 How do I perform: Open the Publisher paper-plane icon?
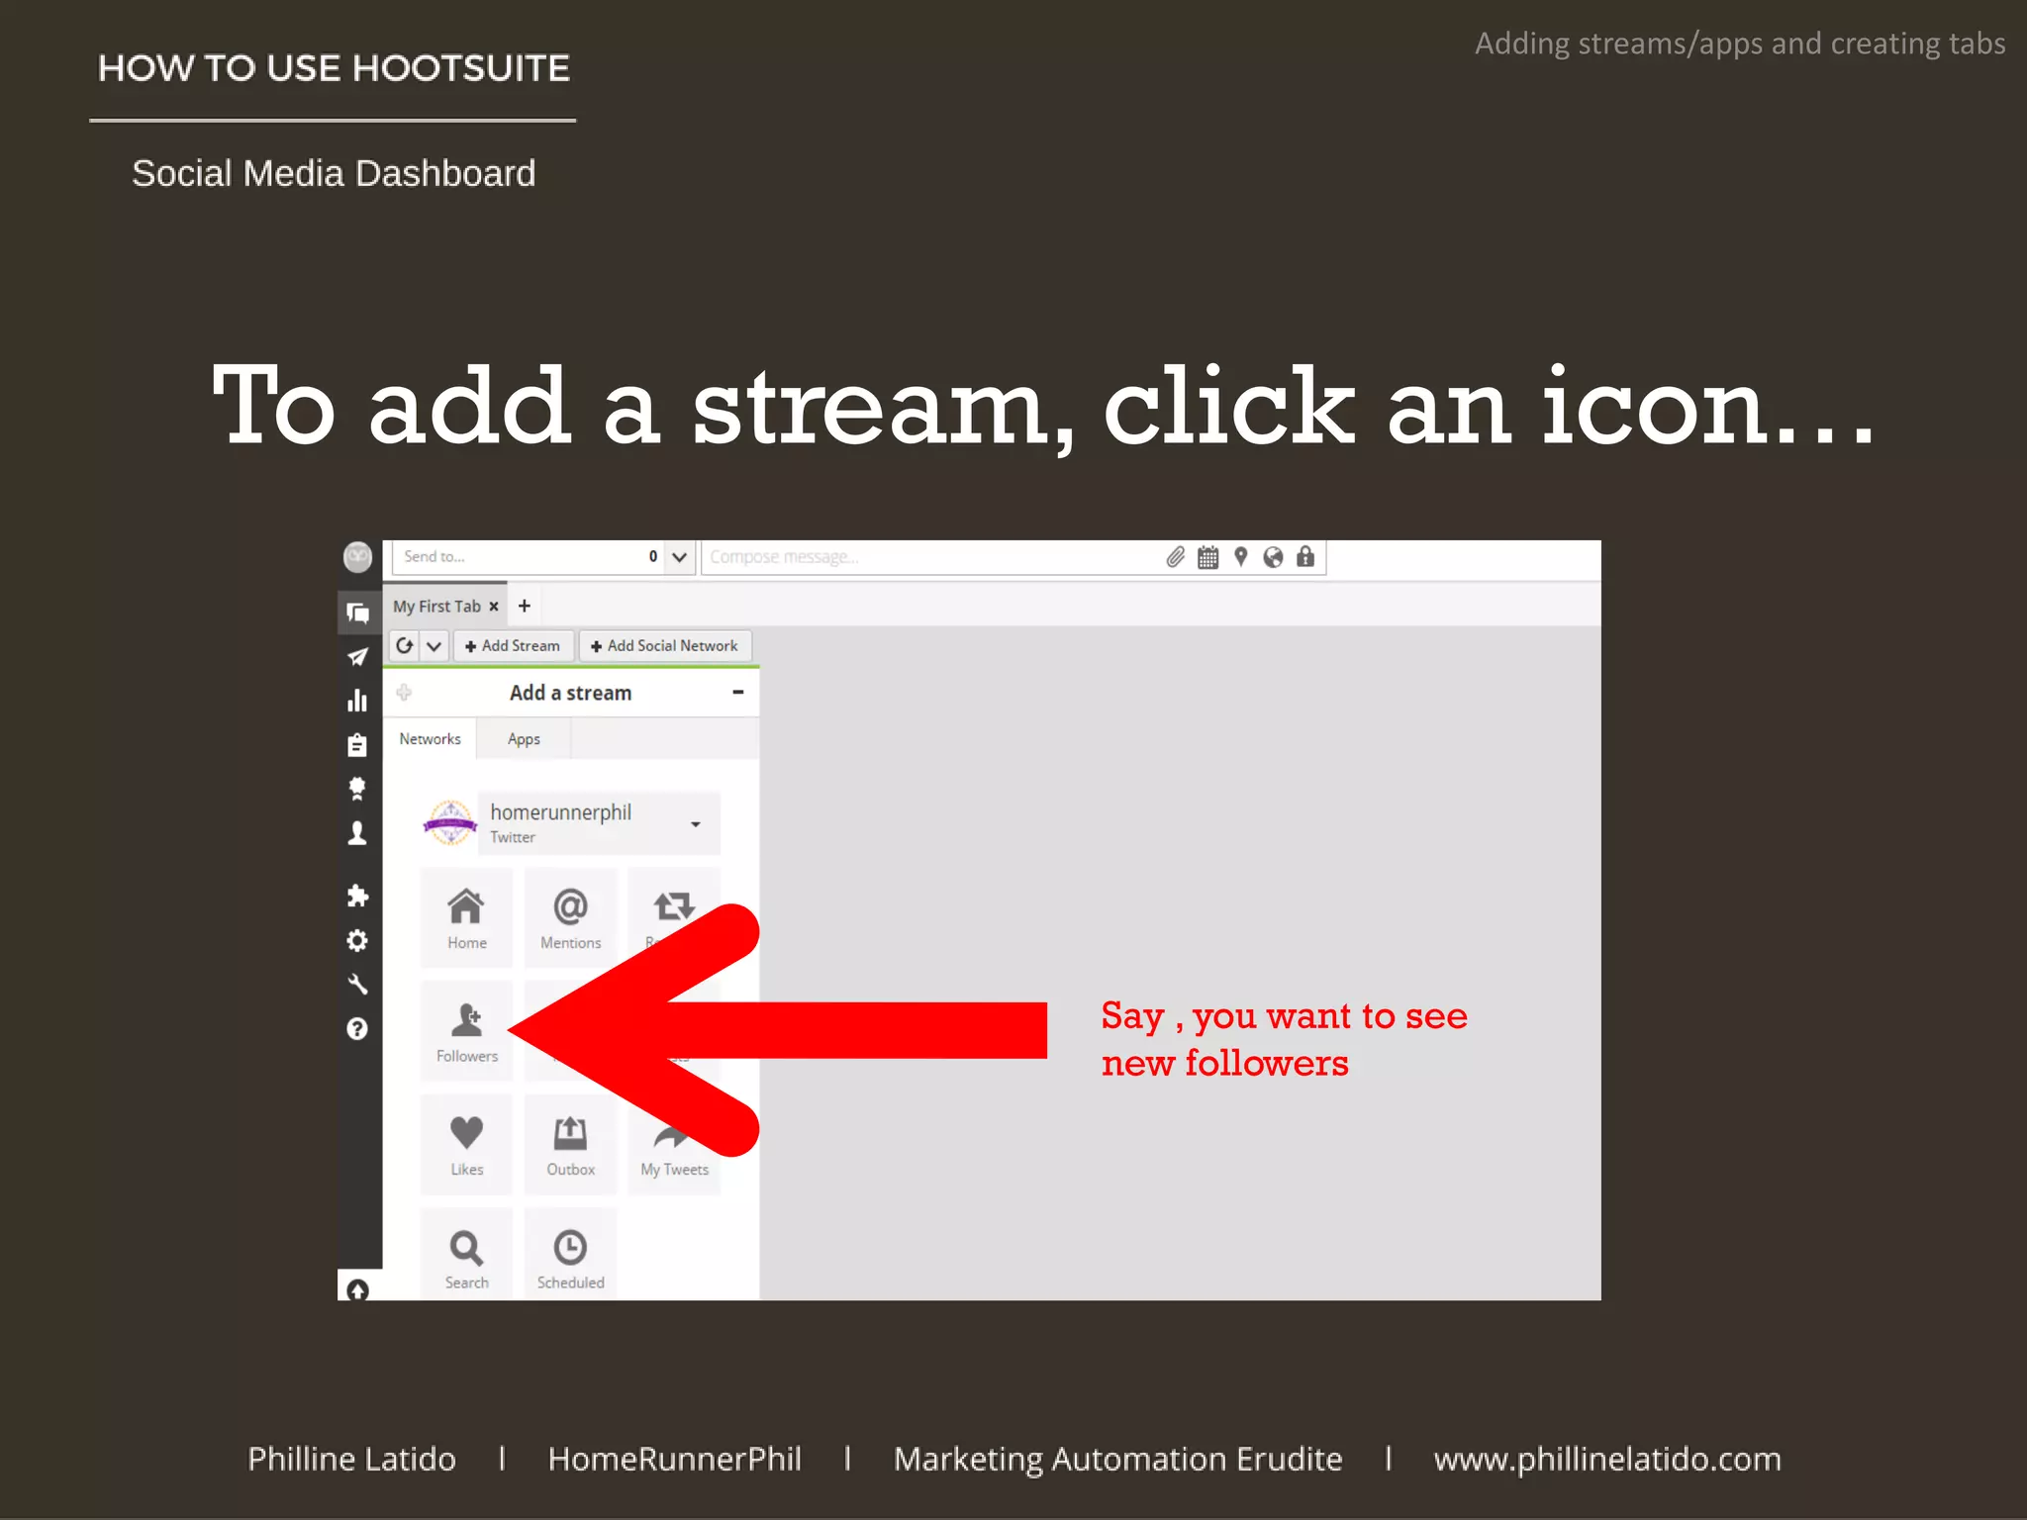pos(358,657)
